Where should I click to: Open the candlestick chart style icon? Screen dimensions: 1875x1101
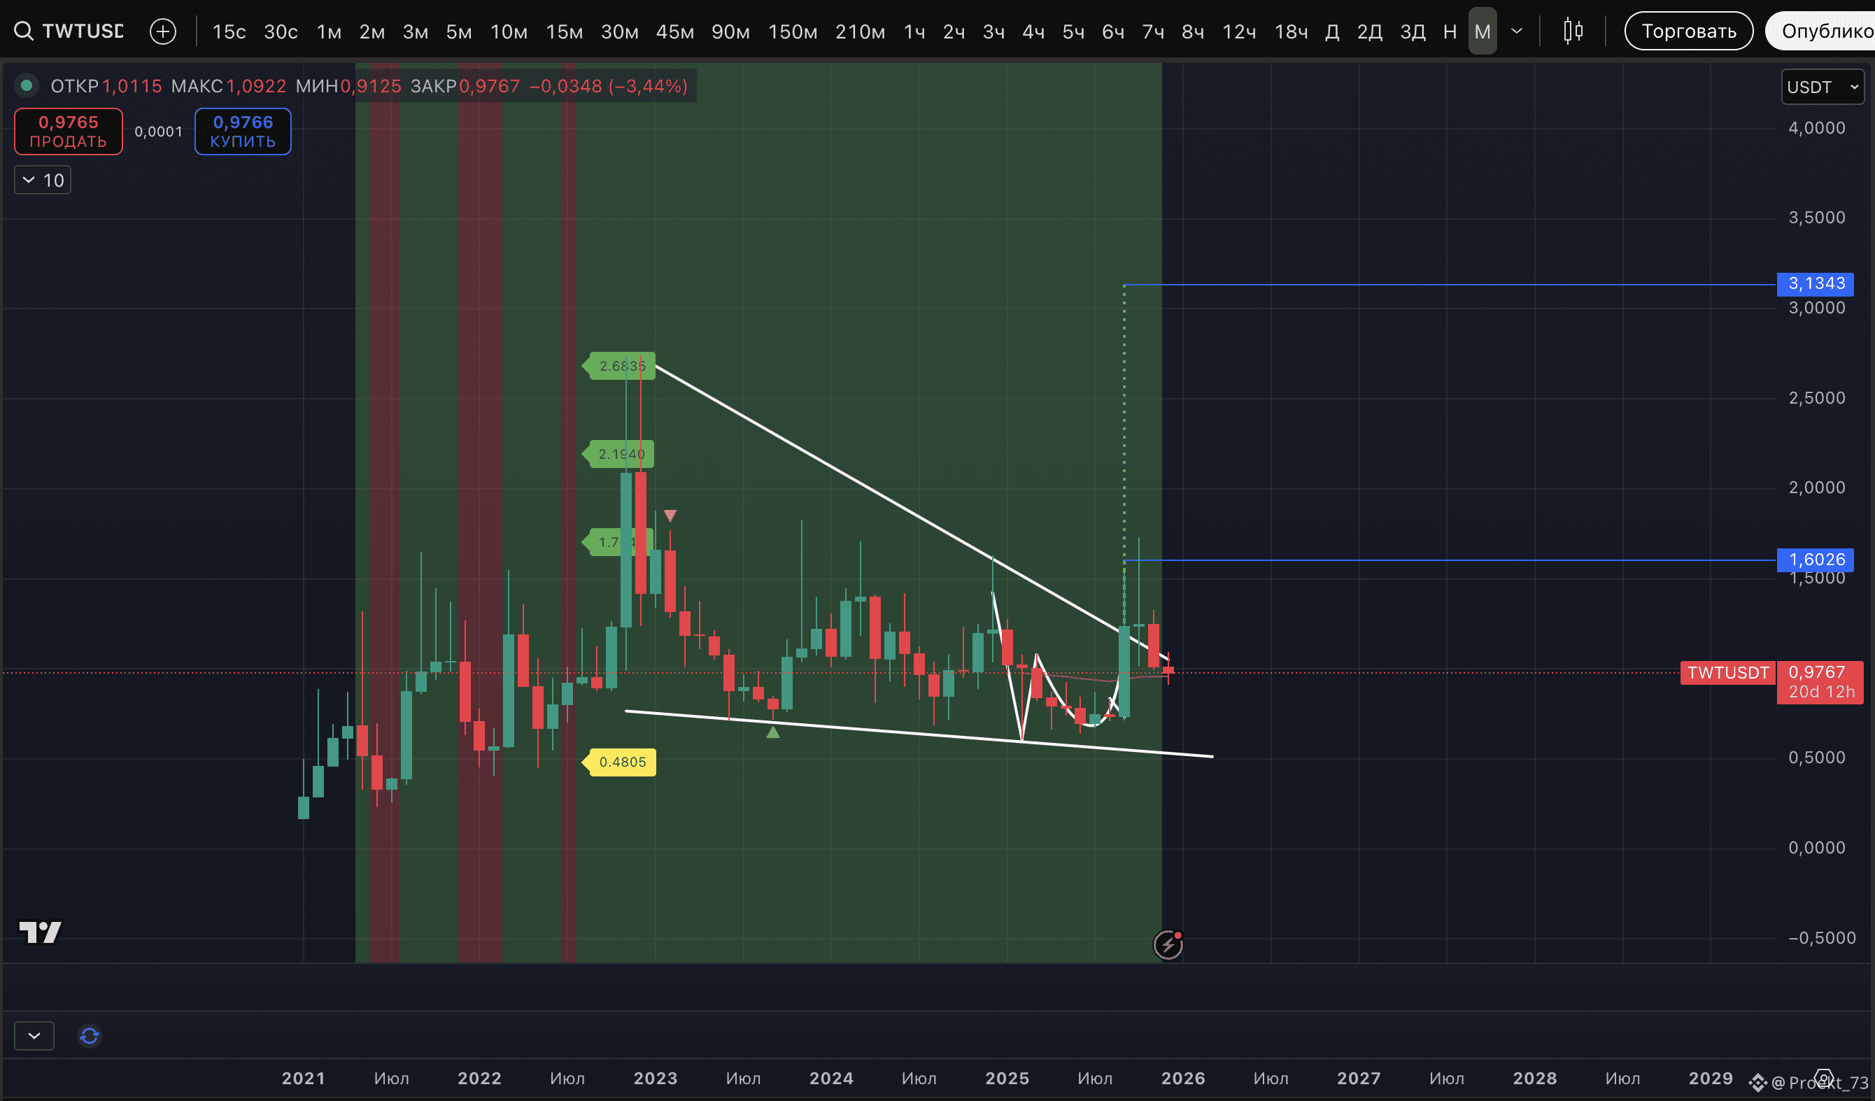click(x=1573, y=31)
